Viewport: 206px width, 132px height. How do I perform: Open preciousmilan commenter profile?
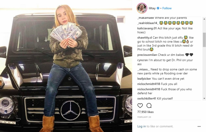tap(147, 55)
